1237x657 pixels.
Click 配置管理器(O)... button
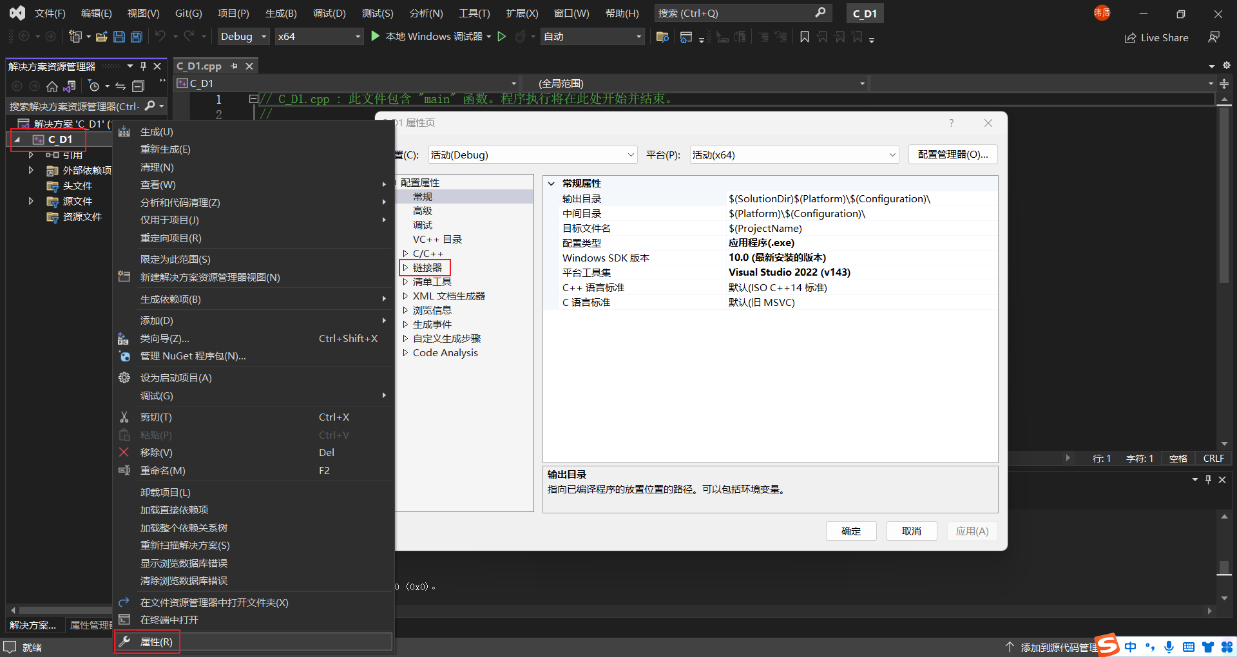(x=953, y=155)
